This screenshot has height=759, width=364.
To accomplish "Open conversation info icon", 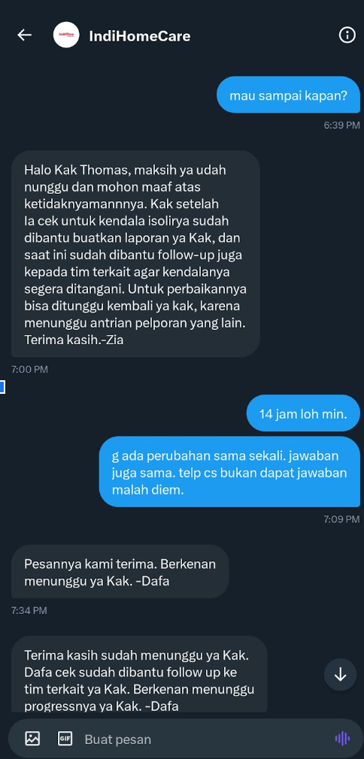I will pyautogui.click(x=347, y=35).
